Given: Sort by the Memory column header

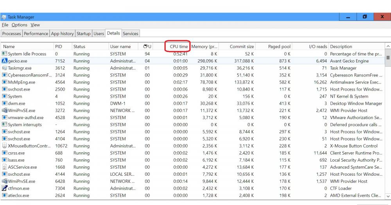Looking at the screenshot, I should (204, 46).
